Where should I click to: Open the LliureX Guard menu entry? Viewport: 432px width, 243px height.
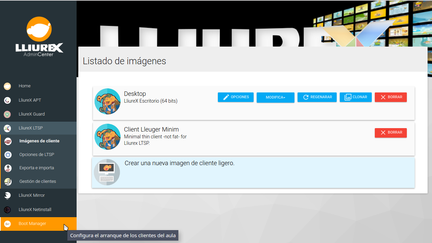coord(38,114)
